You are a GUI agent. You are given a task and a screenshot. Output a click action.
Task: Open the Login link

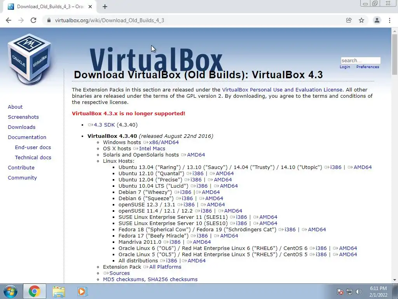[345, 67]
